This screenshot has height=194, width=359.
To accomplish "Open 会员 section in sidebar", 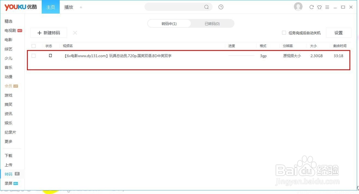I will coord(9,86).
